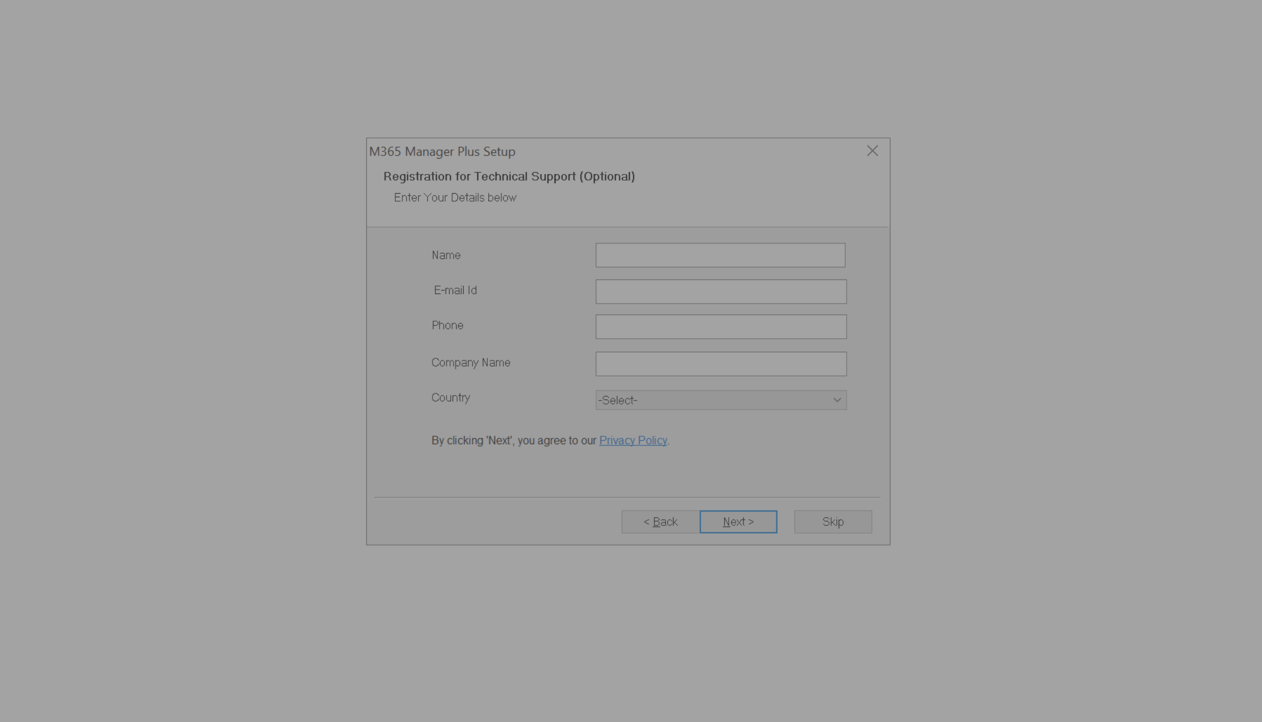
Task: Click the By clicking 'Next' agreement text
Action: 513,440
